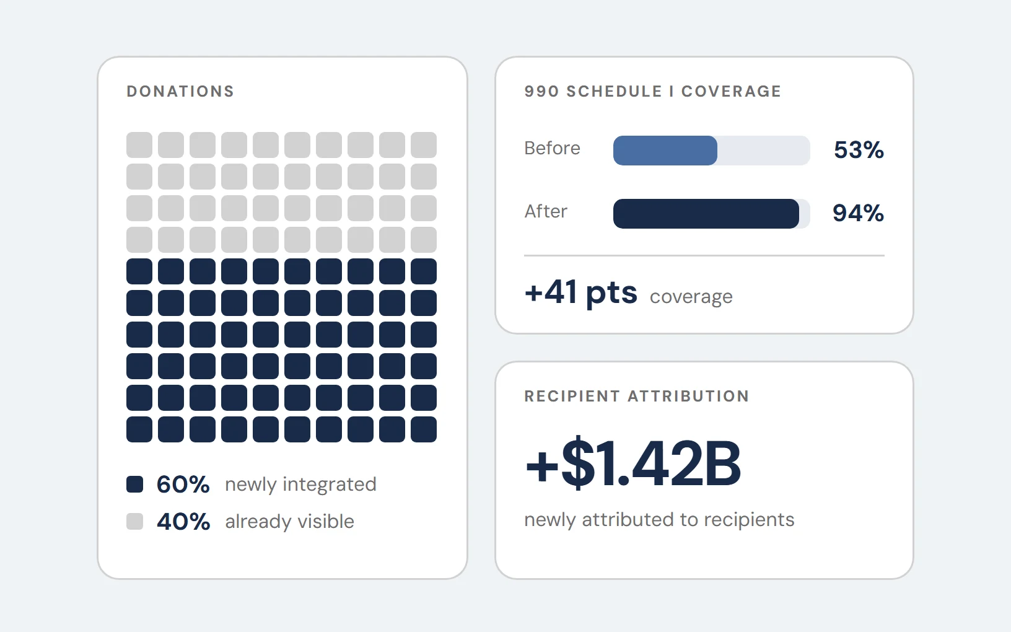Screen dimensions: 1011x632
Task: Click the 94% value label
Action: coord(858,213)
